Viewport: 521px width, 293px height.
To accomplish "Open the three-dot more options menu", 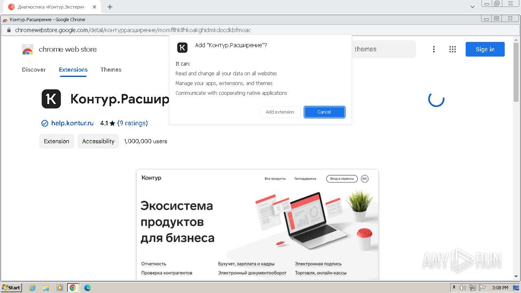I will [x=434, y=49].
